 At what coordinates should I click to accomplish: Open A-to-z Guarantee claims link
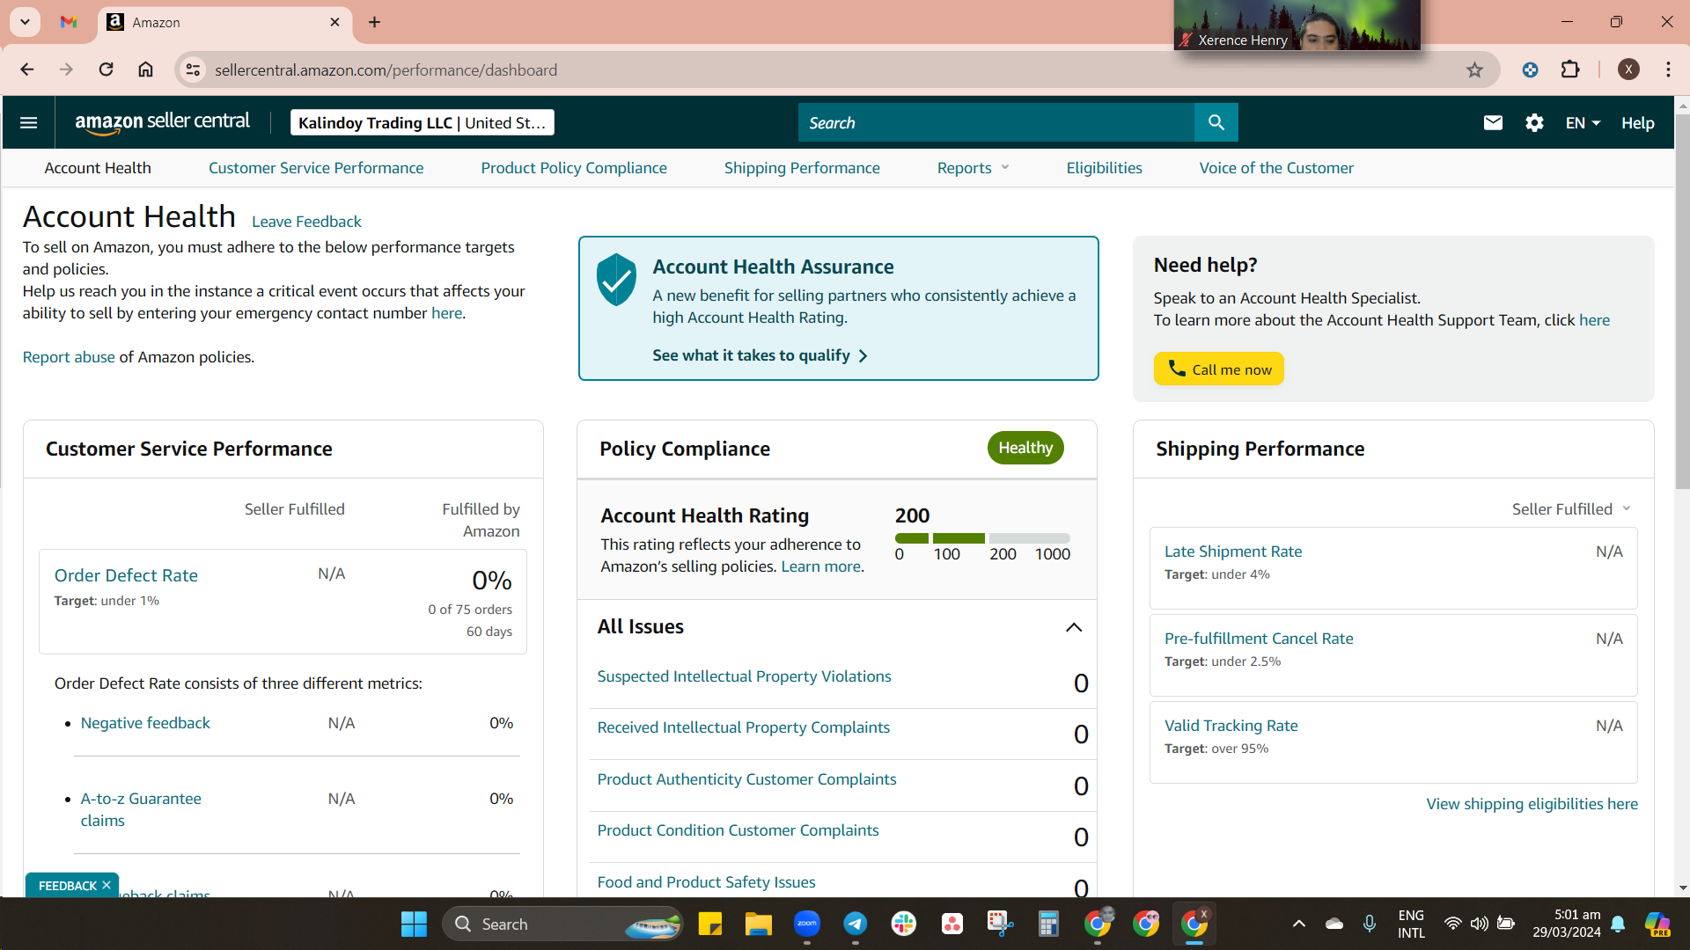coord(141,809)
